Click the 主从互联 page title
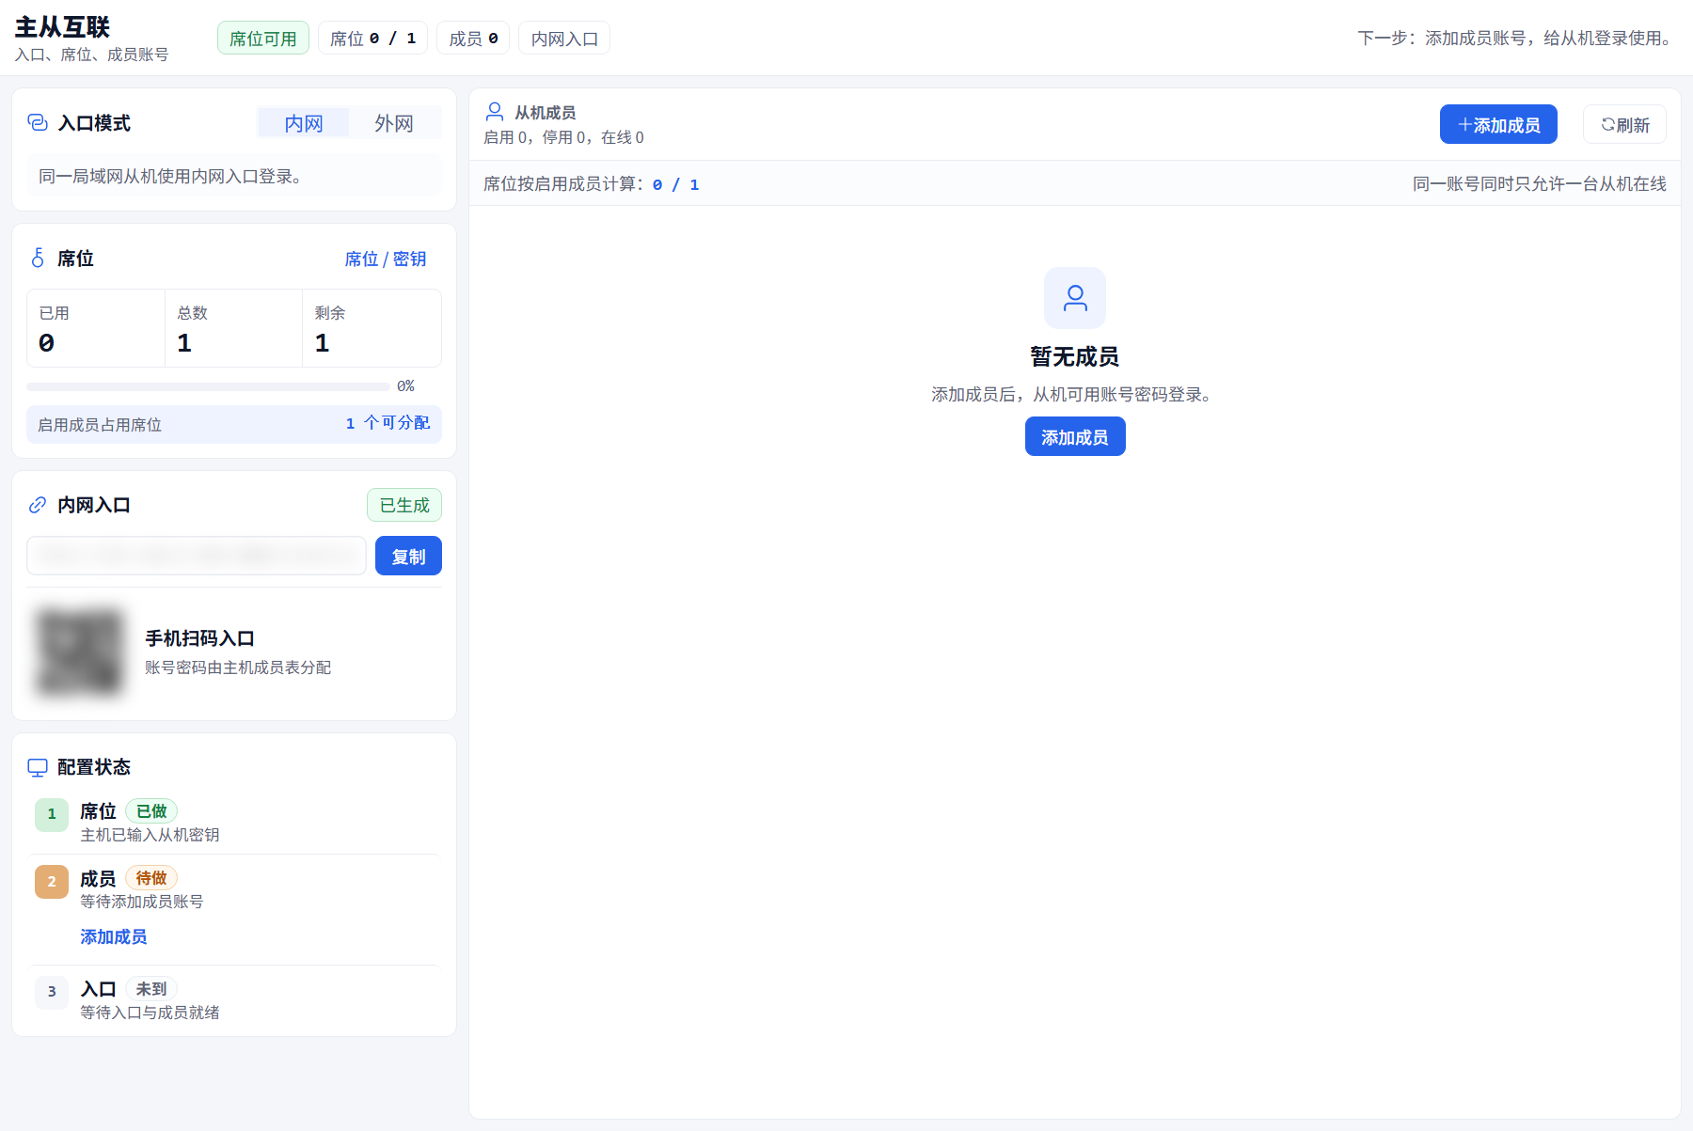This screenshot has width=1693, height=1131. point(62,26)
